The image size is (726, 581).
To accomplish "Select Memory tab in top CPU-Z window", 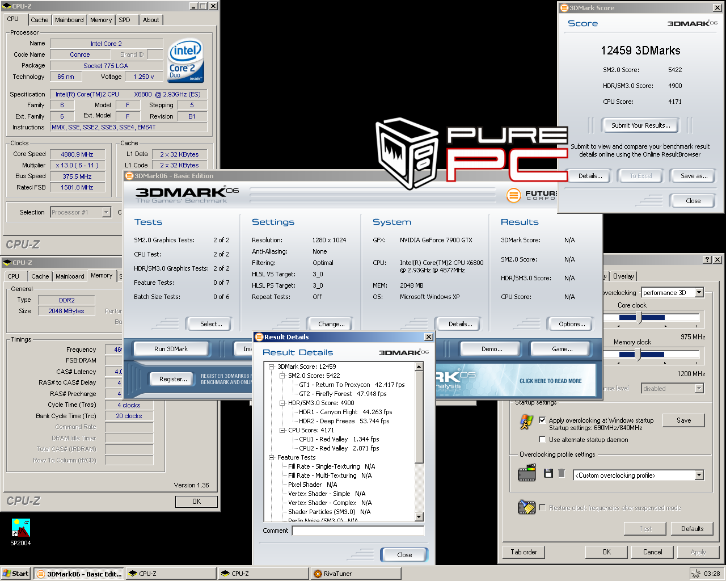I will click(101, 20).
